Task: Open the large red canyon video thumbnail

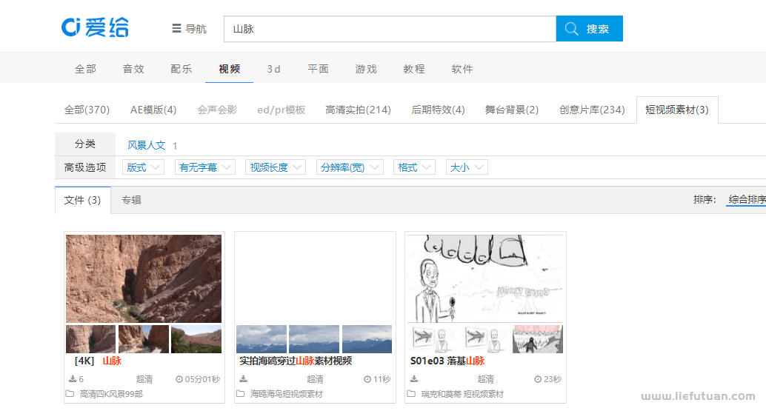Action: pos(144,278)
